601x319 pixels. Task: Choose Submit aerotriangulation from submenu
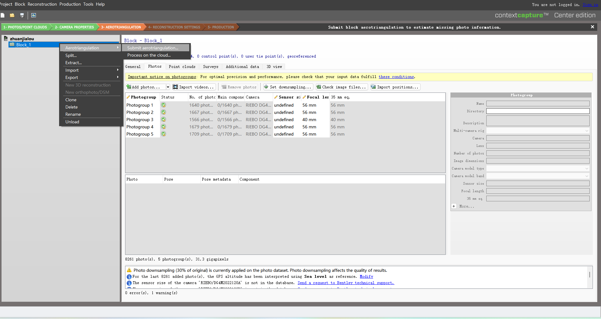tap(153, 48)
